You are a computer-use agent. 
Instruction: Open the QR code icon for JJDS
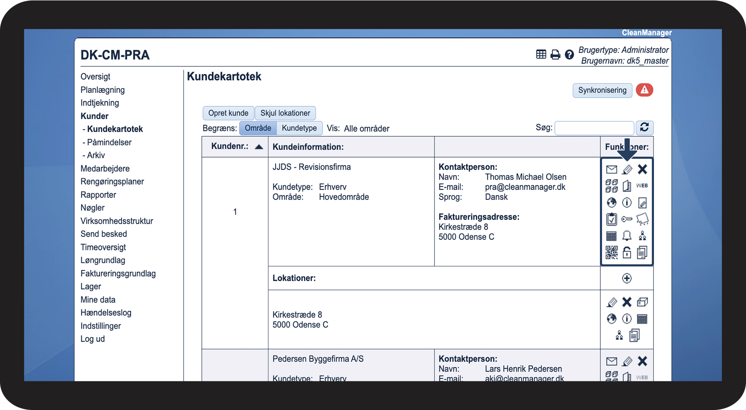tap(611, 253)
